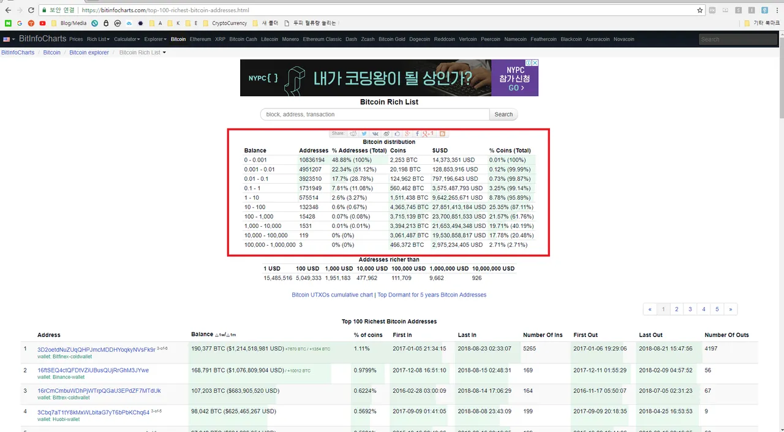Screen dimensions: 784x432
Task: Expand the Explorer nav dropdown
Action: coord(156,39)
